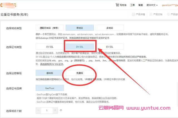Image resolution: width=178 pixels, height=118 pixels.
Task: Select the GeoTrust certificate brand
Action: click(x=50, y=88)
